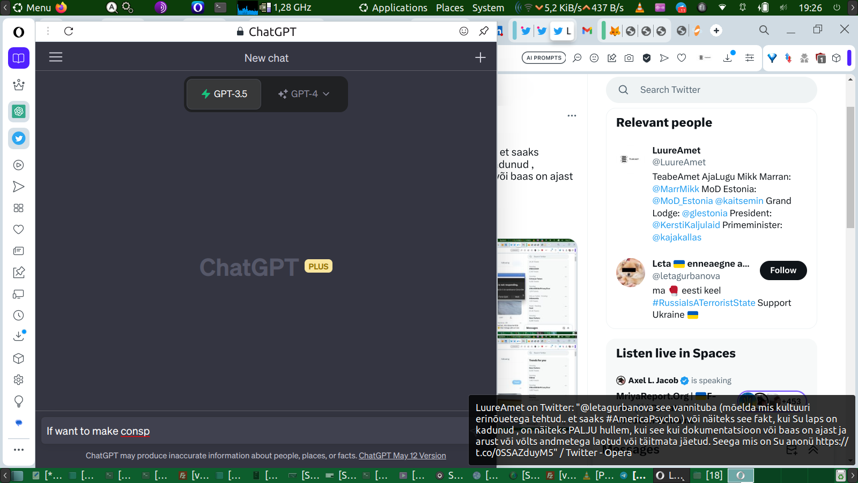Open the bookmarks book icon in Opera sidebar

(19, 58)
